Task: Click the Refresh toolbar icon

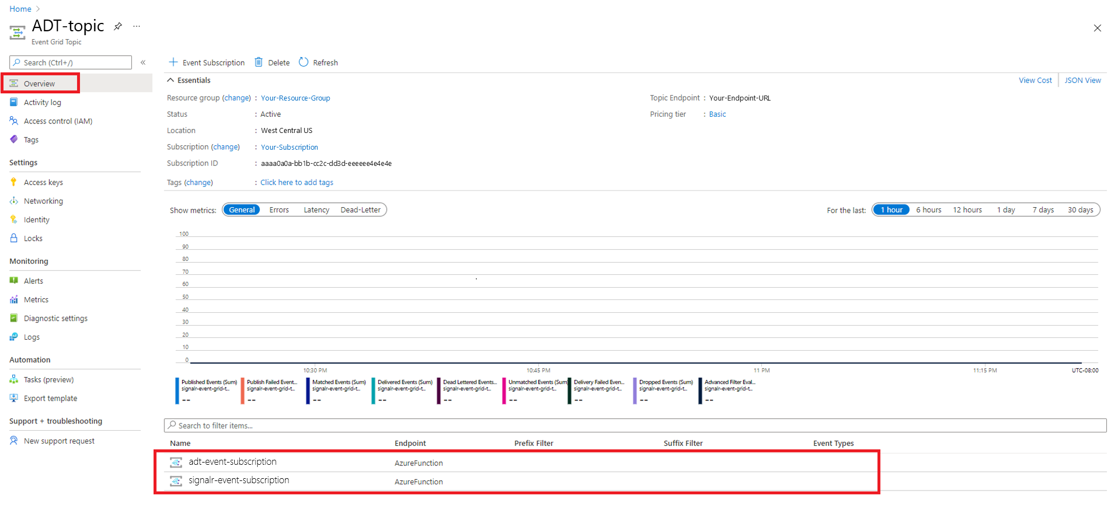Action: coord(304,62)
